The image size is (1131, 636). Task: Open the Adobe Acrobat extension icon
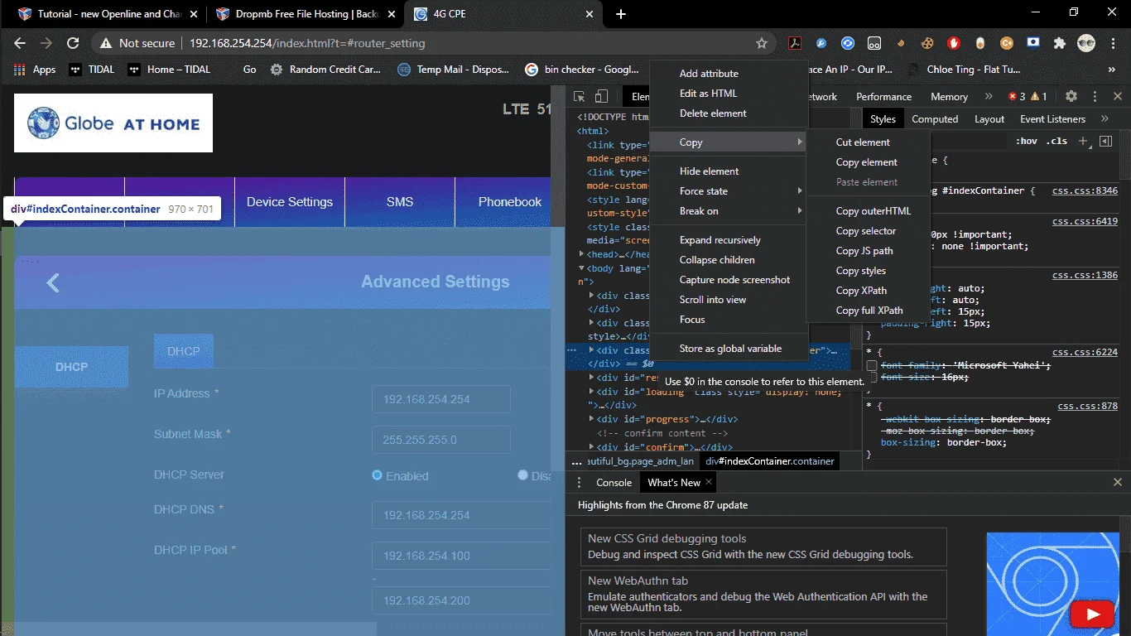pos(794,43)
